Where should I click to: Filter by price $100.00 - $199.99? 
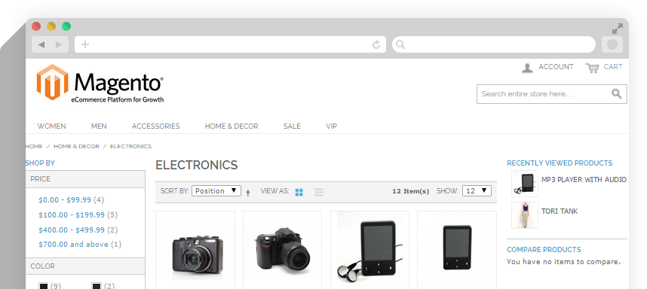pyautogui.click(x=72, y=215)
